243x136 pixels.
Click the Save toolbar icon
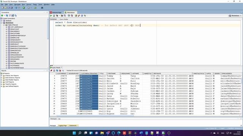point(8,8)
